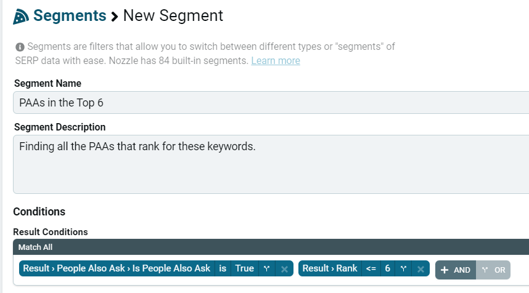Toggle the True value of PAA condition
Viewport: 529px width, 293px height.
[245, 269]
